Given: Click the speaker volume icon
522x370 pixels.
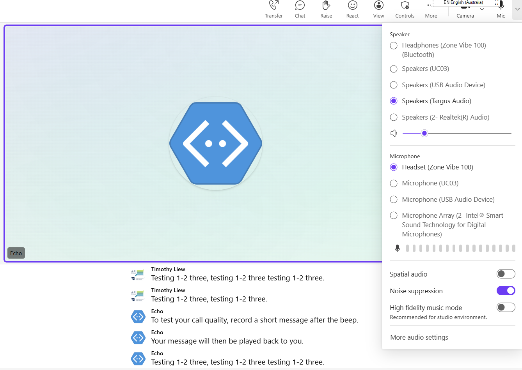Looking at the screenshot, I should [394, 133].
